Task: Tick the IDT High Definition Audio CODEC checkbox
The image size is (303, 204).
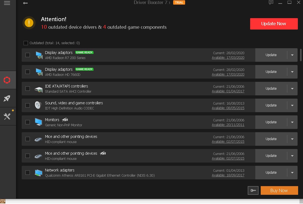Action: click(x=28, y=105)
